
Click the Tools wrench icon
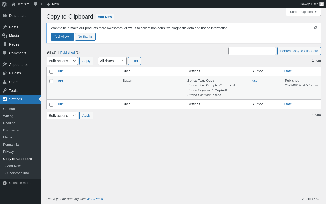click(x=5, y=91)
